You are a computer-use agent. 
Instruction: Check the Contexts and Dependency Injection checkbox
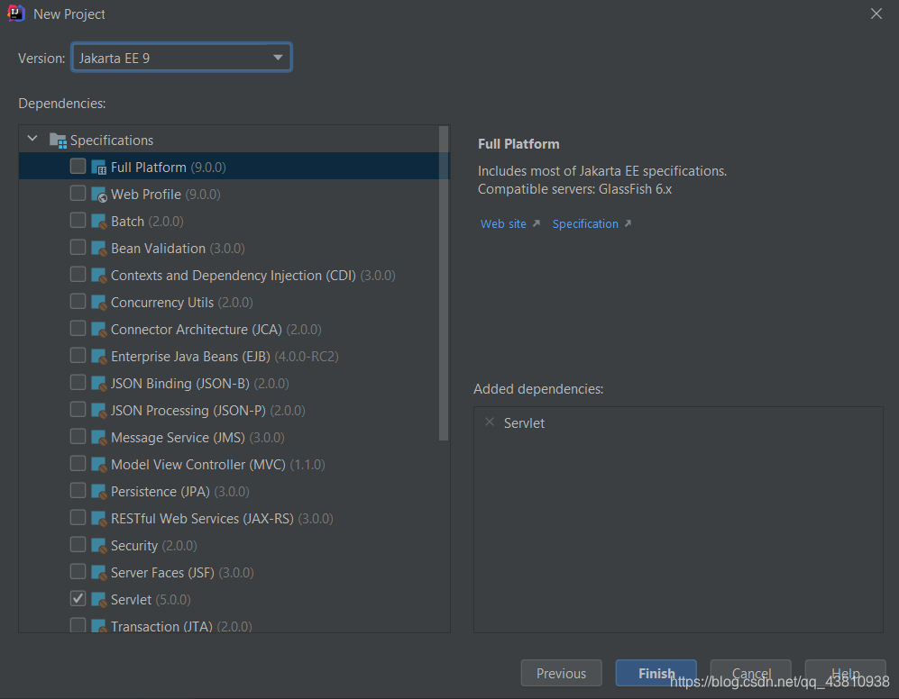point(78,274)
